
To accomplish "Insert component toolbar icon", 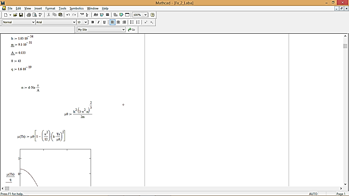I will coord(121,15).
